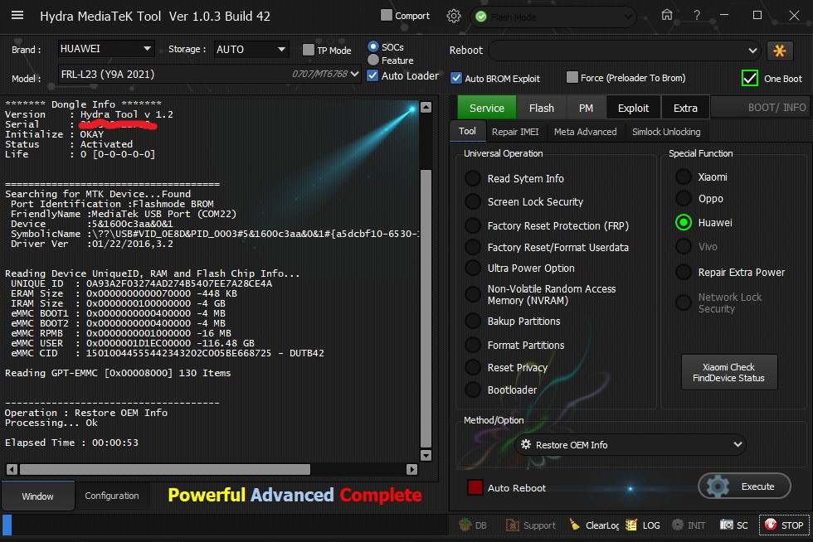Enable the TP Mode checkbox

(309, 51)
